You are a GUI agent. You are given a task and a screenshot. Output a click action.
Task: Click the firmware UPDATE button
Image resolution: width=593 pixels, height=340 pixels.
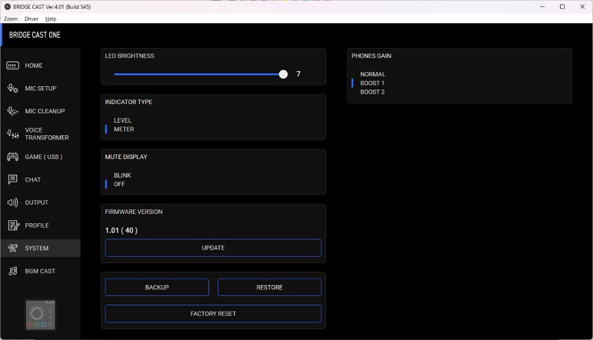[x=213, y=247]
